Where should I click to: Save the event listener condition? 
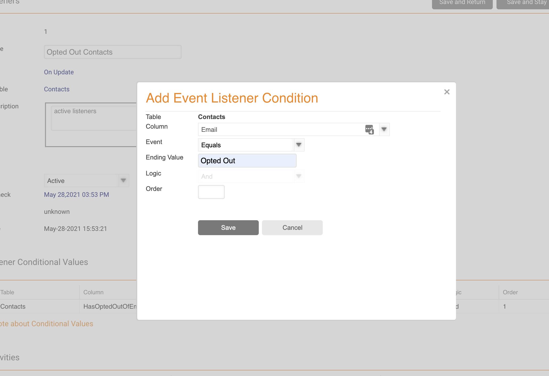[x=228, y=228]
